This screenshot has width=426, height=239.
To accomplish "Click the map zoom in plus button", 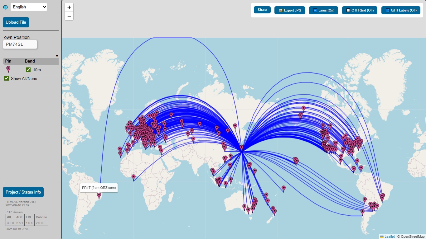I will (x=69, y=7).
